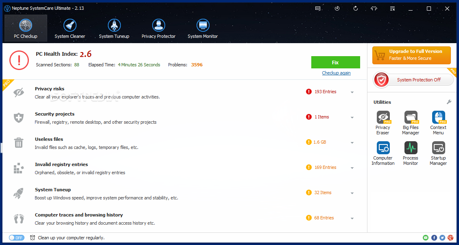This screenshot has width=459, height=245.
Task: Open the Privacy Eraser utility
Action: (x=383, y=122)
